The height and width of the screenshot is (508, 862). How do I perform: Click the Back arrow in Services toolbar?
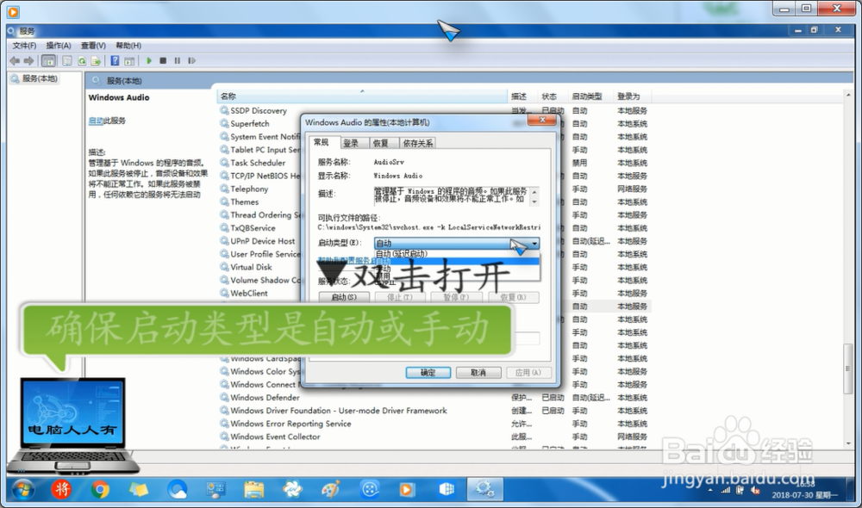pyautogui.click(x=15, y=60)
